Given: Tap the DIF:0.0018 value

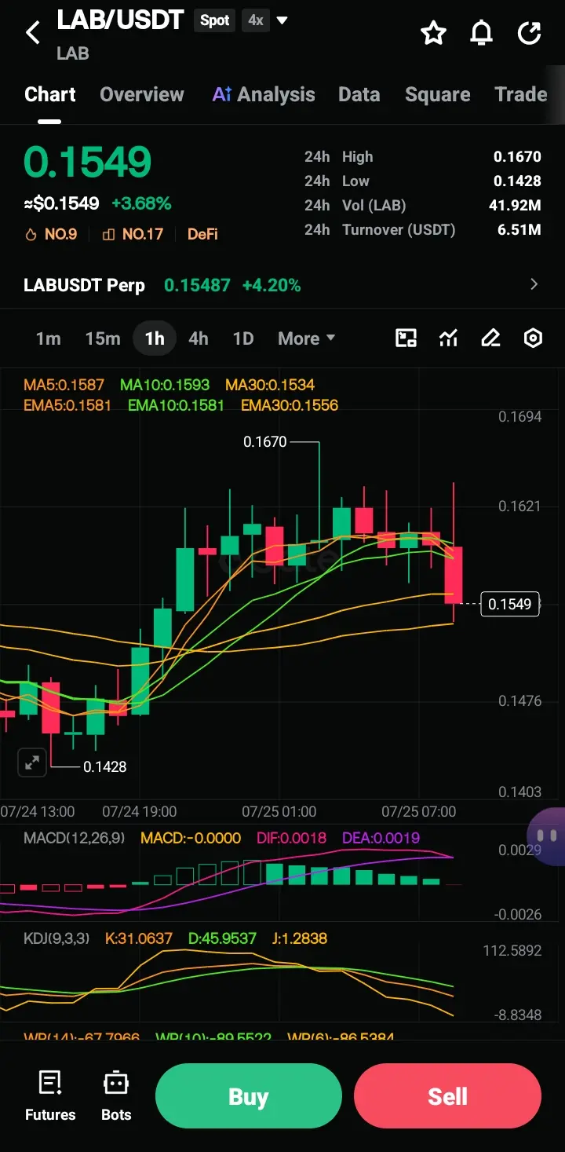Looking at the screenshot, I should [x=292, y=838].
